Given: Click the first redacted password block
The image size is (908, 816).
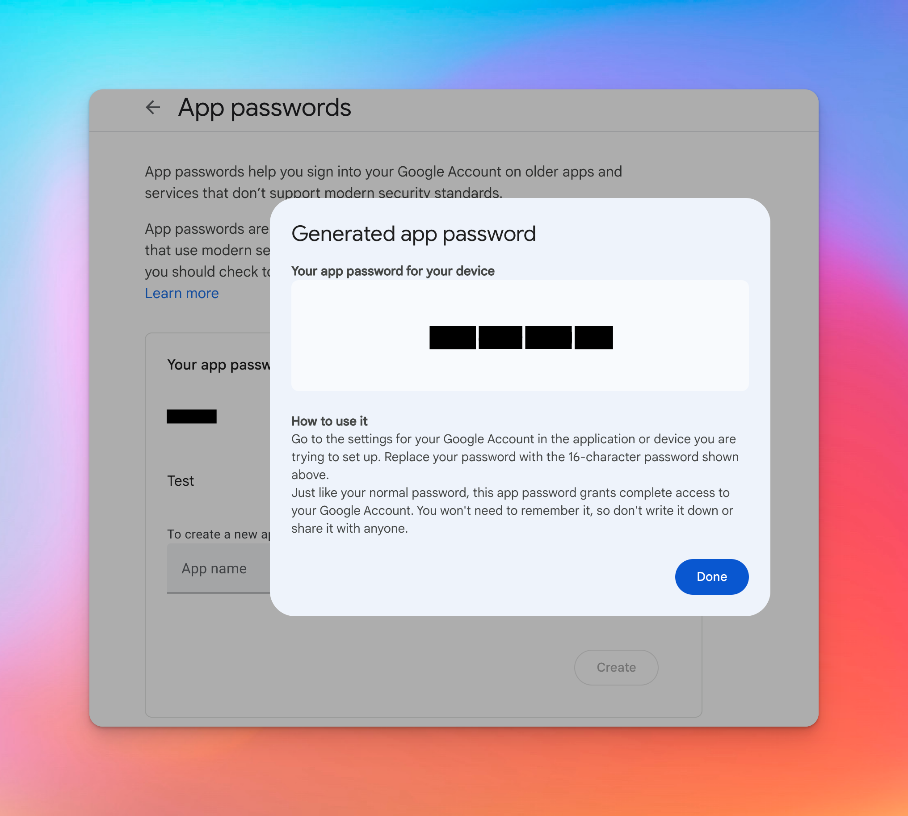Looking at the screenshot, I should pos(452,337).
